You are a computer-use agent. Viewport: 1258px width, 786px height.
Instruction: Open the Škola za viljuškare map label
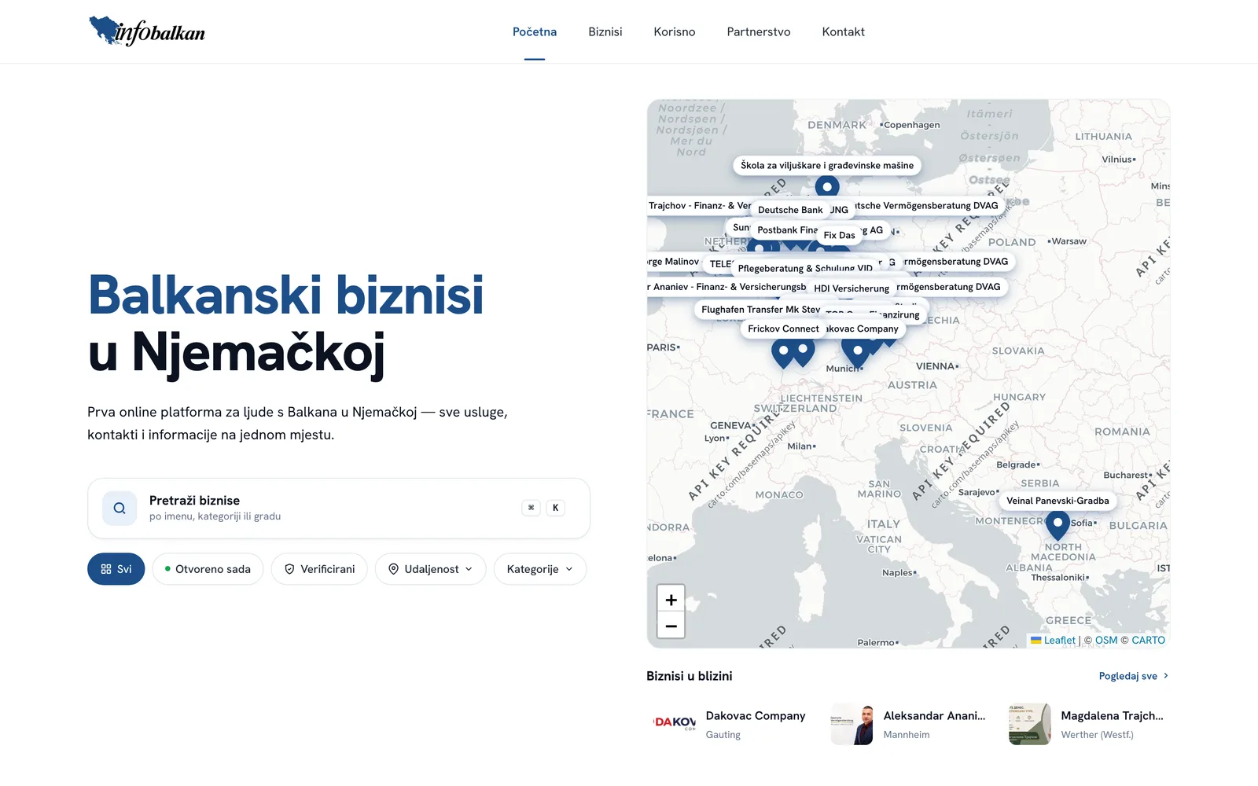pyautogui.click(x=827, y=165)
